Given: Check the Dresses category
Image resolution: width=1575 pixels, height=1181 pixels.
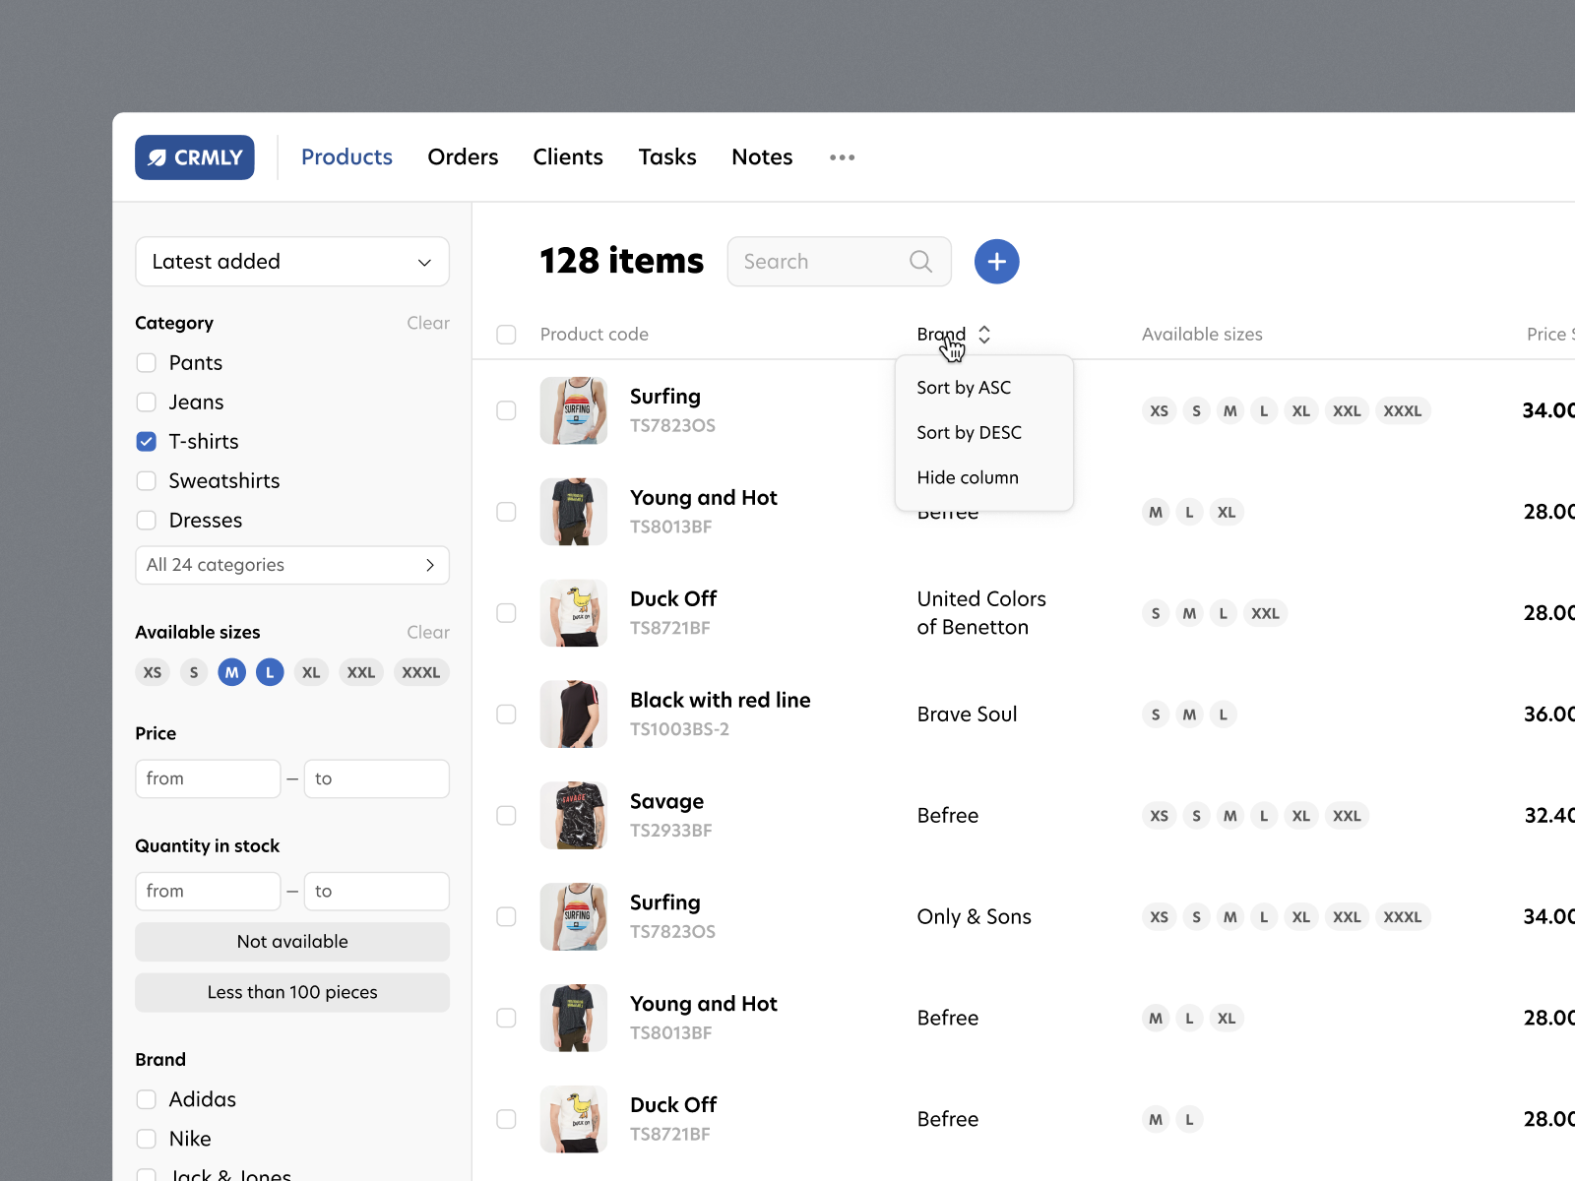Looking at the screenshot, I should (x=147, y=521).
